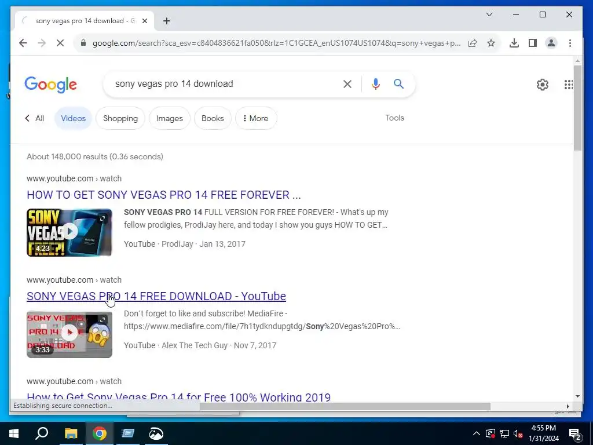Open How to Get Sony Vegas Pro 14 for Free 2019 link
Viewport: 593px width, 445px height.
178,396
